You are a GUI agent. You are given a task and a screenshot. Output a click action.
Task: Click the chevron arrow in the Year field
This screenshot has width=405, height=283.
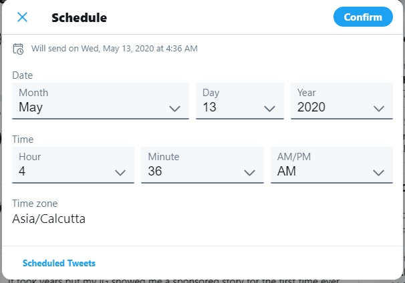(379, 108)
